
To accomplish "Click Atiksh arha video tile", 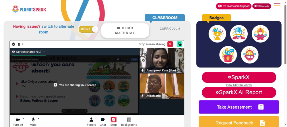I will coord(162,86).
